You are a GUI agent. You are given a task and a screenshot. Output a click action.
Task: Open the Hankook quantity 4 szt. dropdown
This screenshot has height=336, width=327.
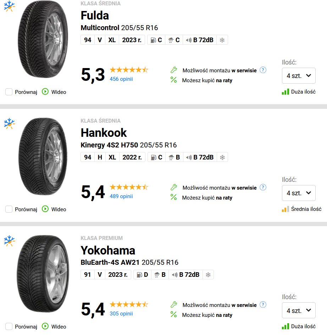point(299,193)
